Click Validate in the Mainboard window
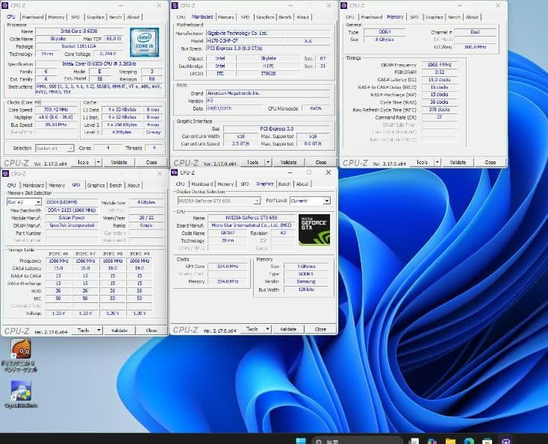 click(288, 162)
